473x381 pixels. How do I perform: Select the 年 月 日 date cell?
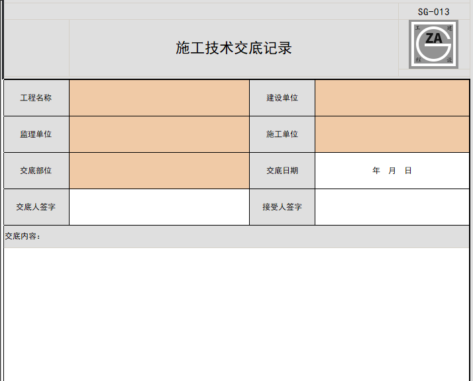tap(392, 171)
